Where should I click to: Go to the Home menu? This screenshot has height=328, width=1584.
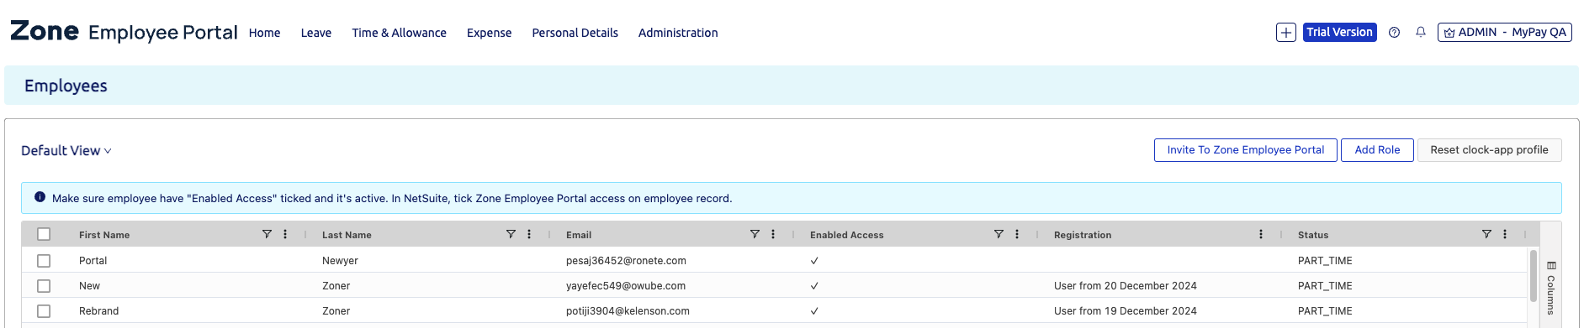tap(264, 33)
